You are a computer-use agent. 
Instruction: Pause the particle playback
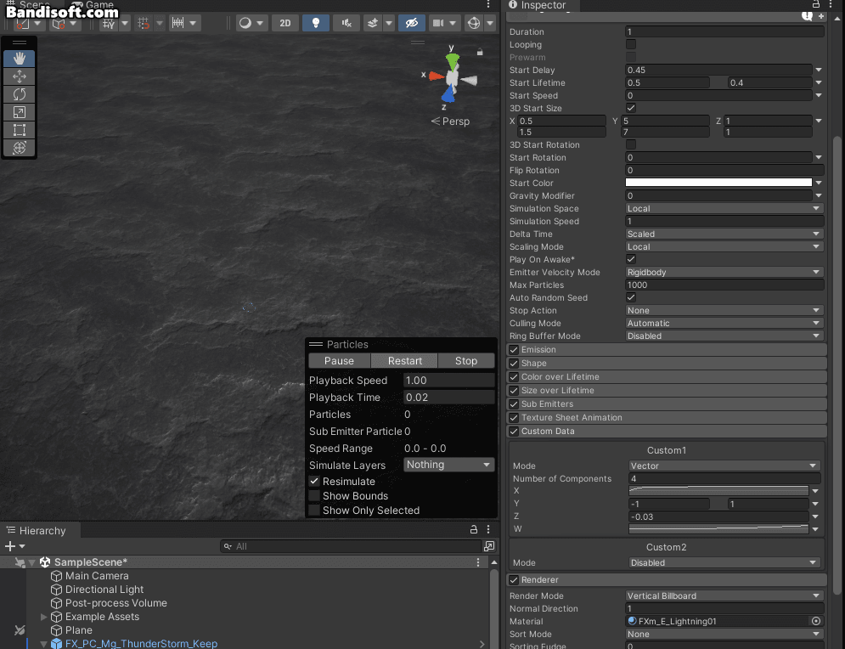[x=339, y=361]
